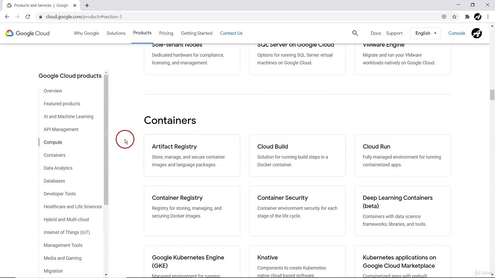Viewport: 495px width, 278px height.
Task: Open the Cloud Build card
Action: point(297,156)
